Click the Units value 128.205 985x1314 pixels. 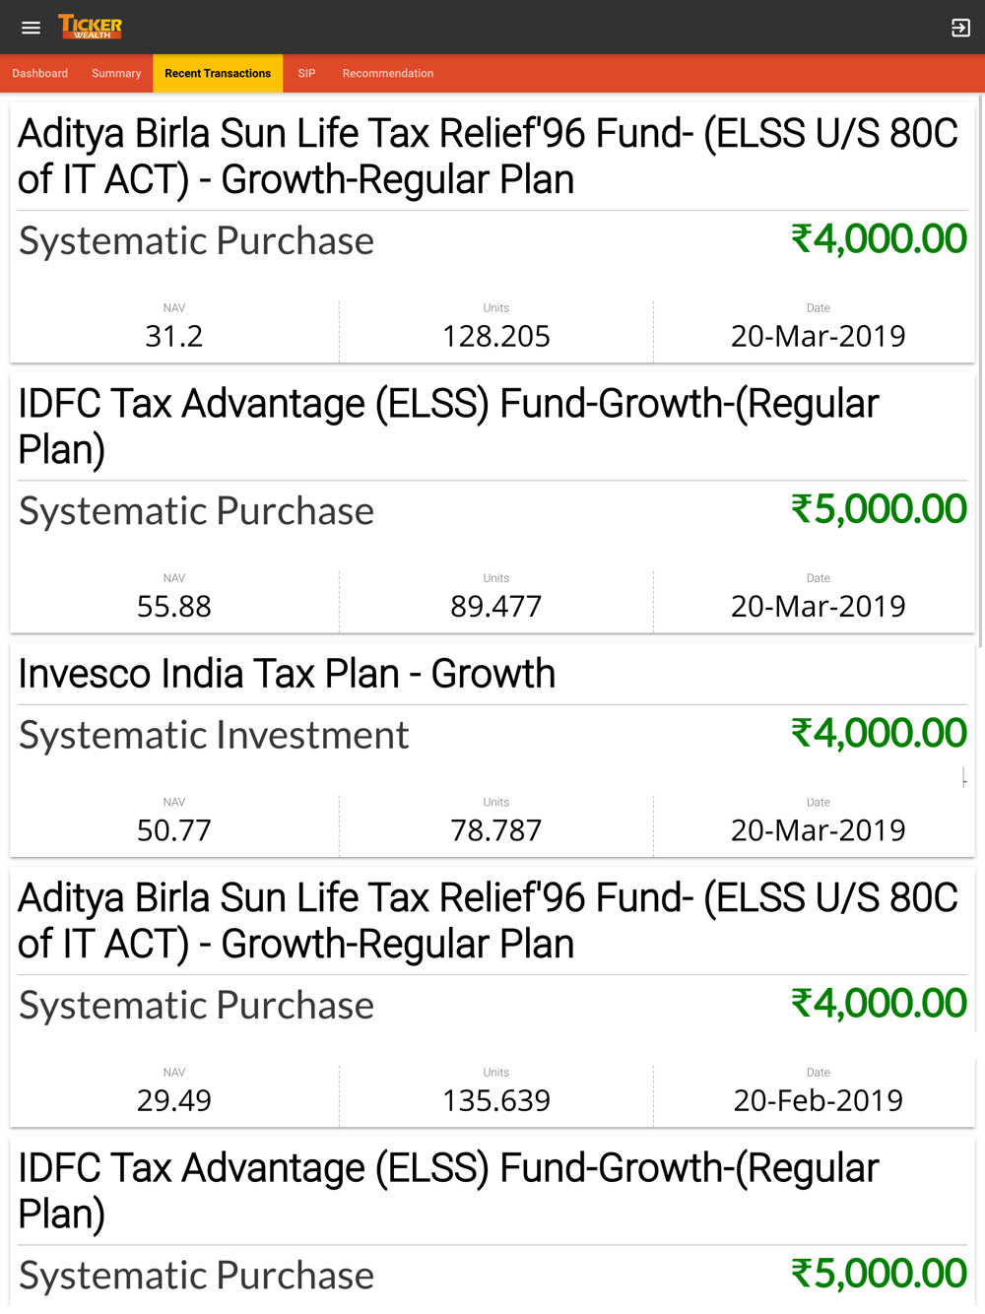coord(496,336)
